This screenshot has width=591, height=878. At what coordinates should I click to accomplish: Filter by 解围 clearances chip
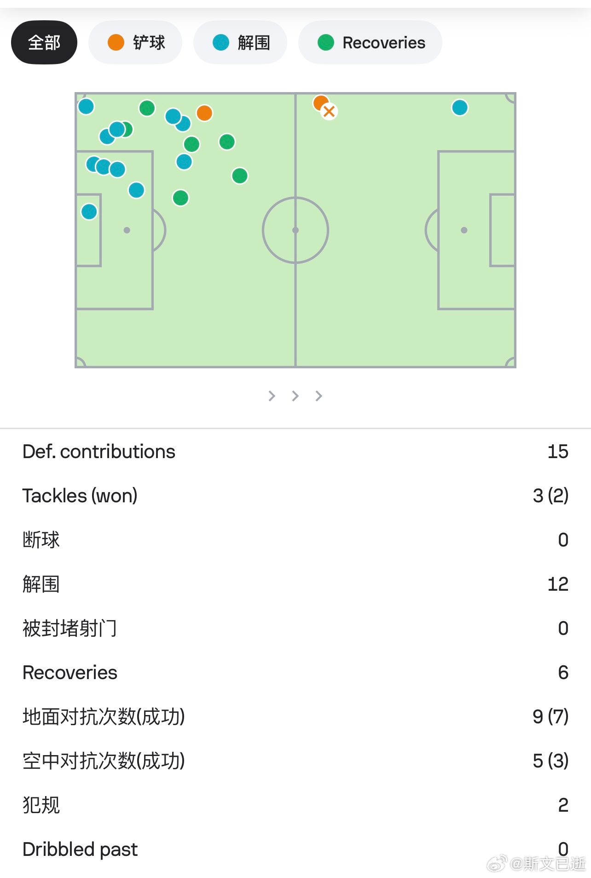(240, 42)
